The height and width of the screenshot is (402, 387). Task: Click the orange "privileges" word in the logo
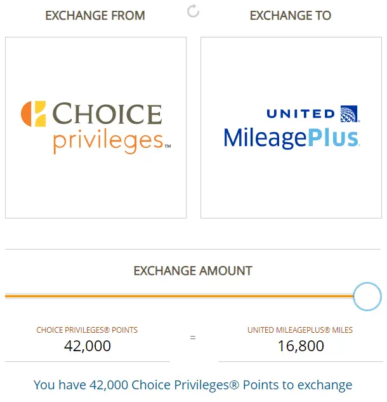[108, 141]
